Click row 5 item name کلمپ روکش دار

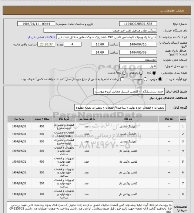click(128, 162)
